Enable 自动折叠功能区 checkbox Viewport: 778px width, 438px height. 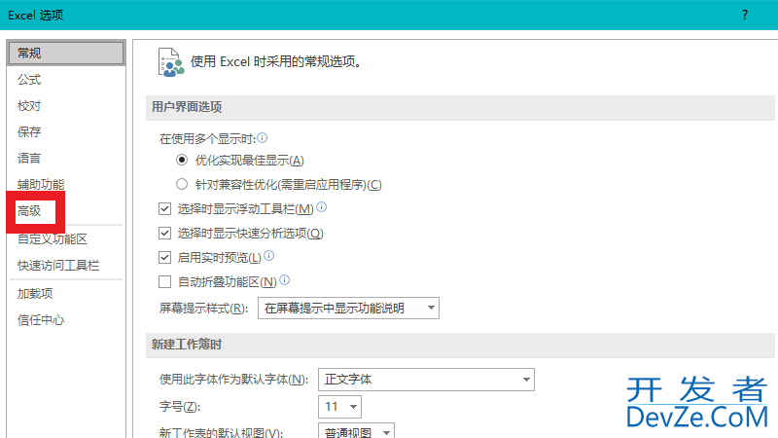(164, 281)
